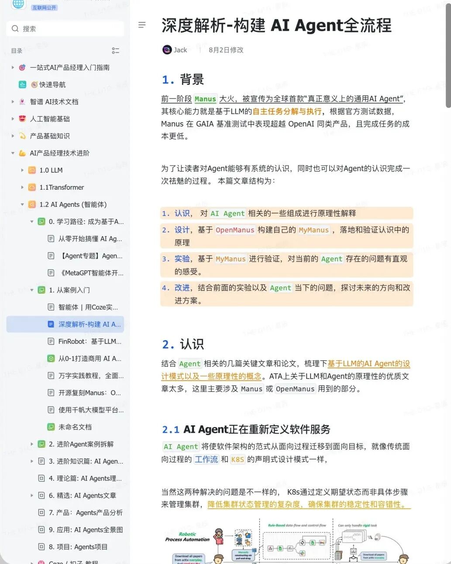Click icon beside 7. 产品: Agents产品分析
The width and height of the screenshot is (451, 564).
click(41, 512)
